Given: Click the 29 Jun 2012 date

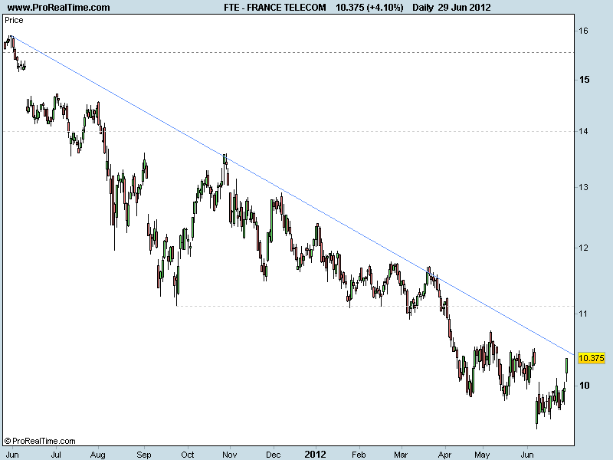Looking at the screenshot, I should coord(464,8).
